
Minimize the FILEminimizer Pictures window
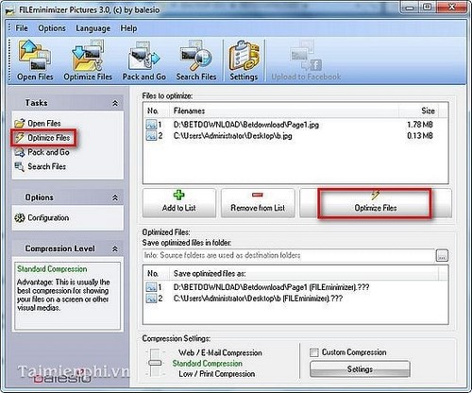(410, 8)
